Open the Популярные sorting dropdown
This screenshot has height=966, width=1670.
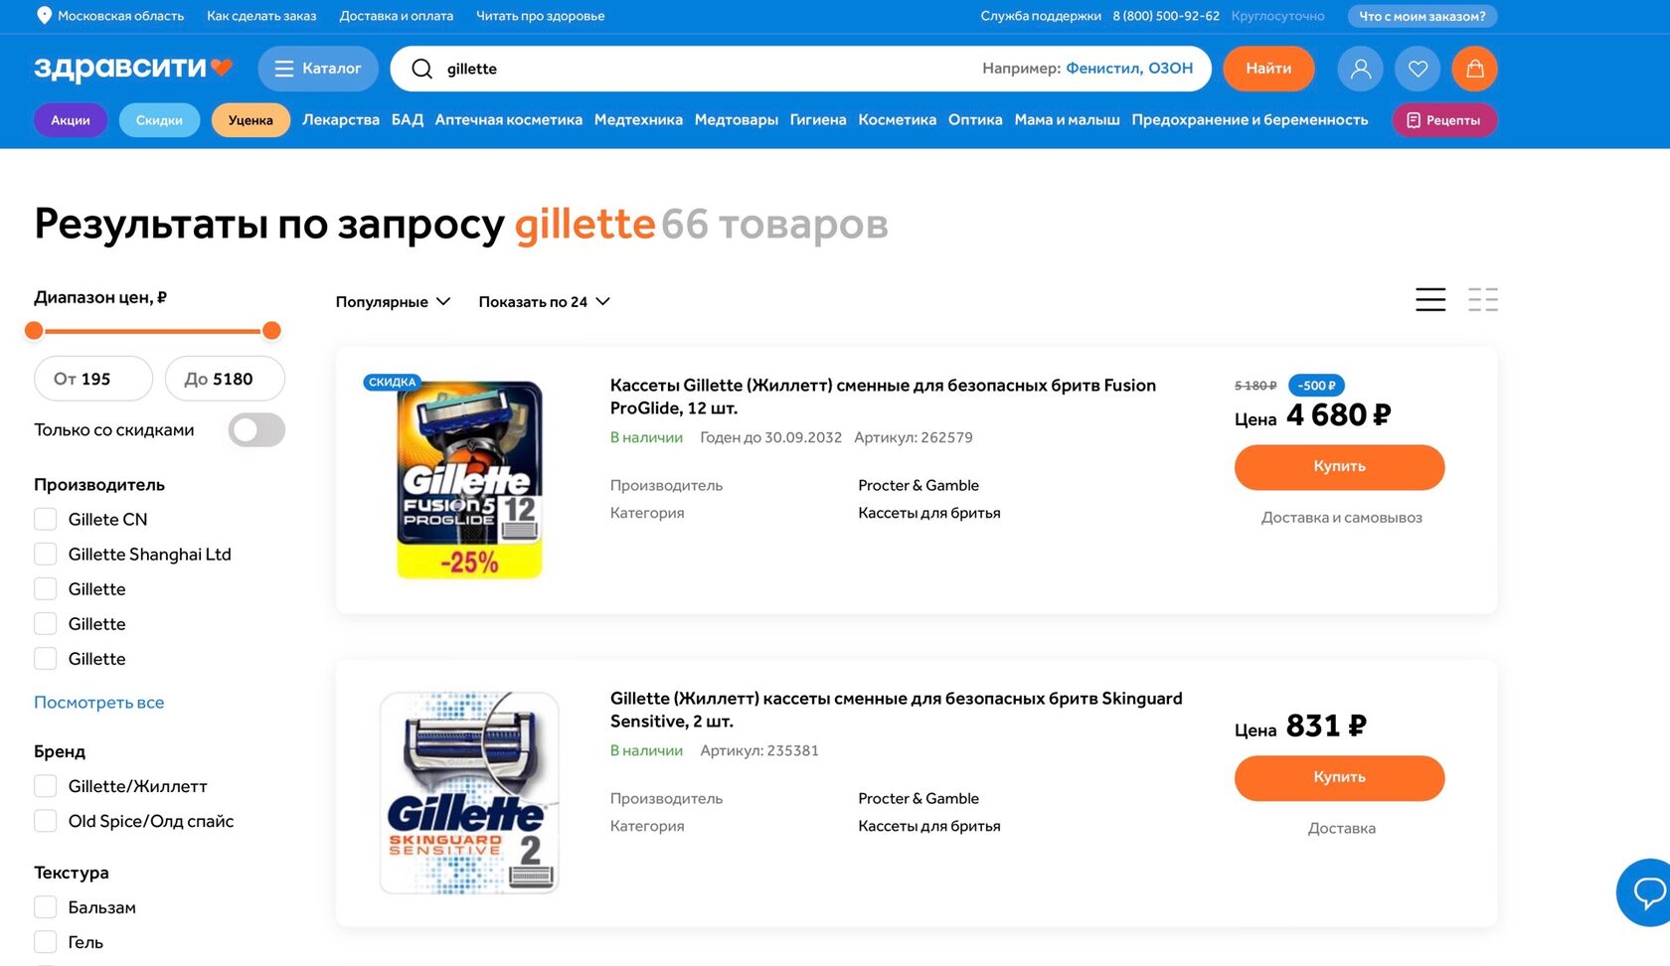pos(393,302)
